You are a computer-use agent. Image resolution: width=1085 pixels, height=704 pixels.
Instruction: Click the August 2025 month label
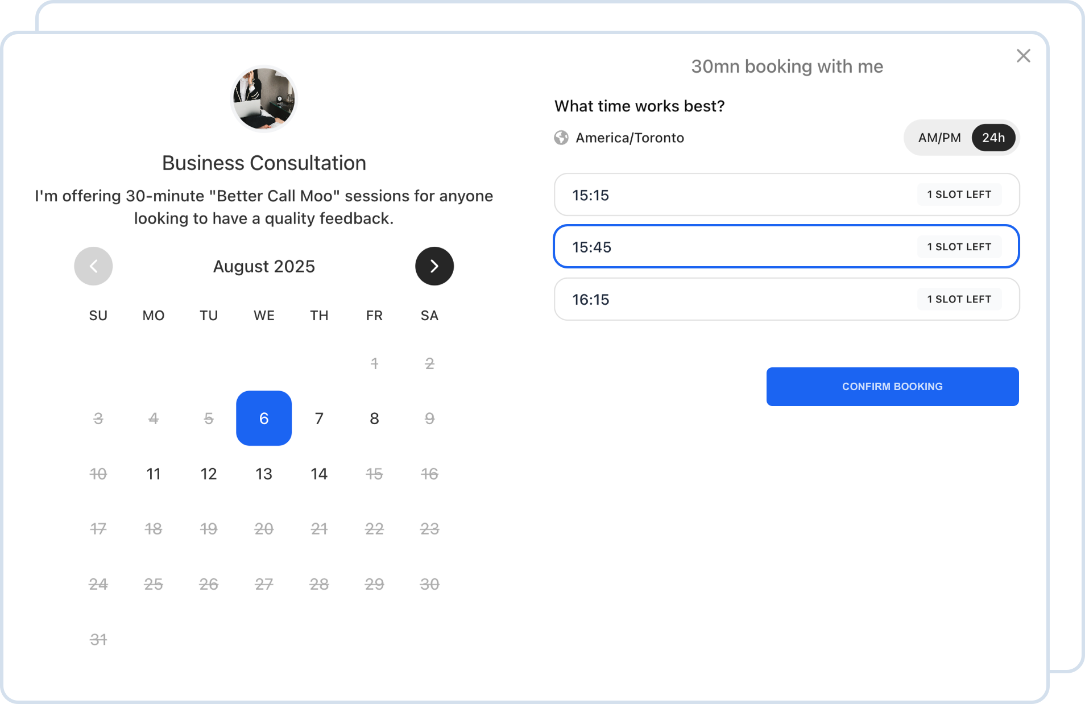pos(264,266)
